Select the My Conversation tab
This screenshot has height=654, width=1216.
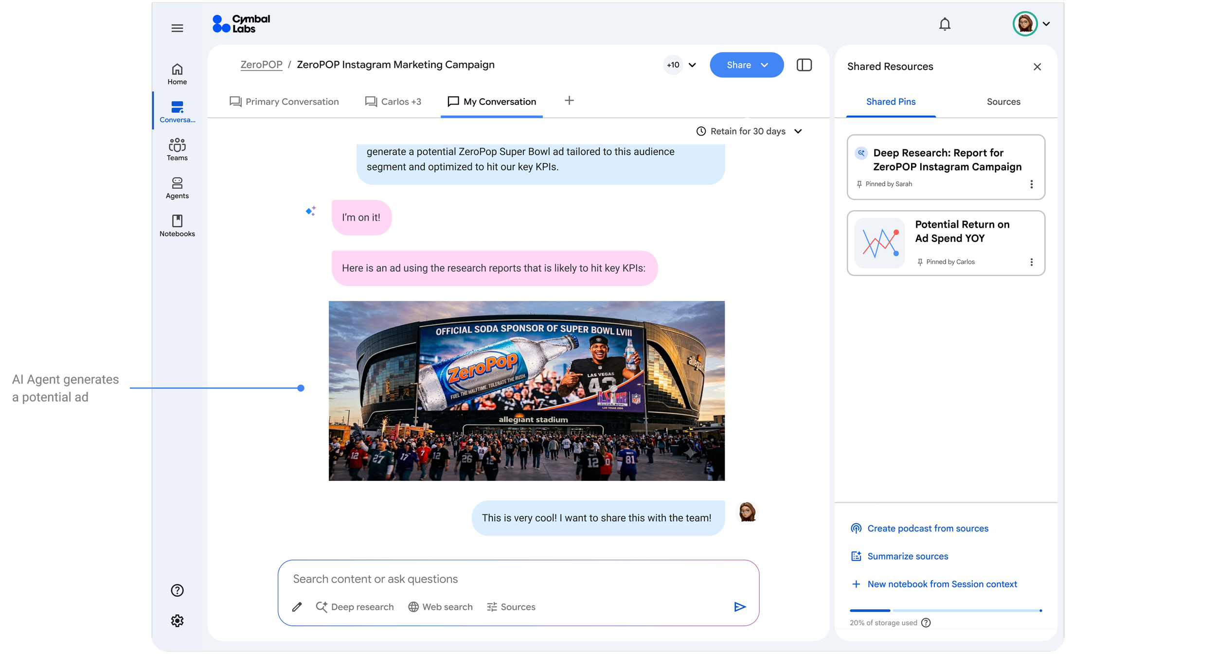coord(492,102)
